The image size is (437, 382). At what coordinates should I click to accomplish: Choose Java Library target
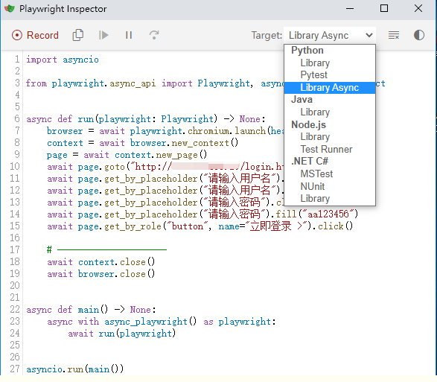(x=315, y=112)
